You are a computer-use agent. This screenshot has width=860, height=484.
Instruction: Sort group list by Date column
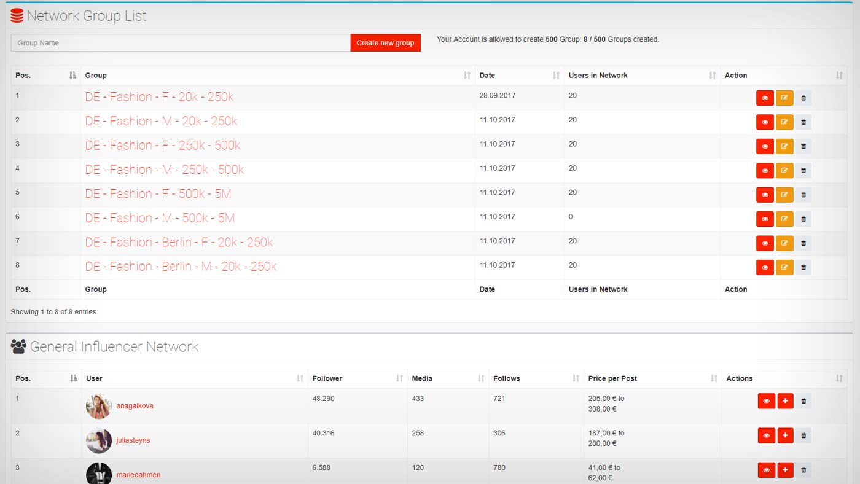click(x=520, y=76)
